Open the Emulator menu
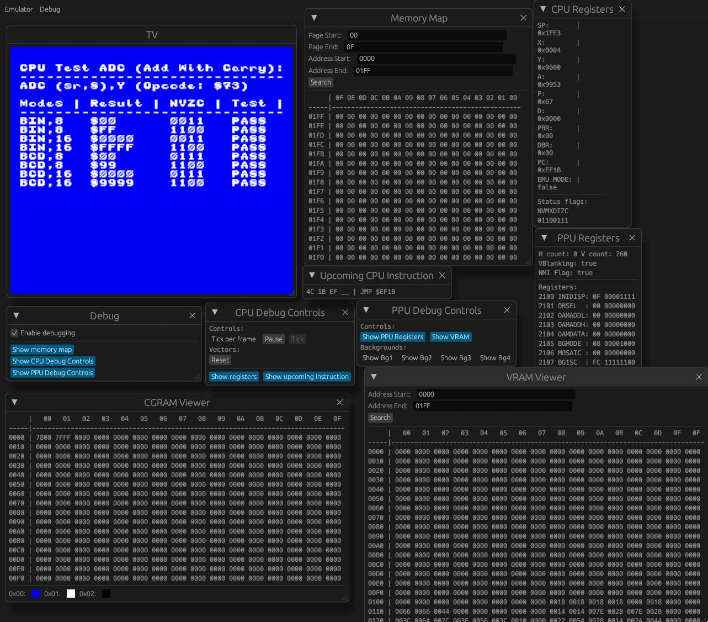This screenshot has height=622, width=708. tap(19, 9)
